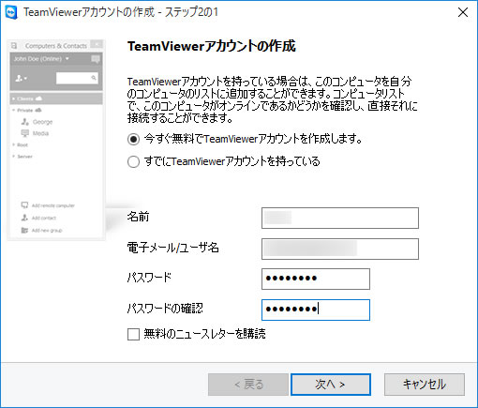Click the パスワードの確認 (confirm password) field
The image size is (478, 408).
pos(316,310)
